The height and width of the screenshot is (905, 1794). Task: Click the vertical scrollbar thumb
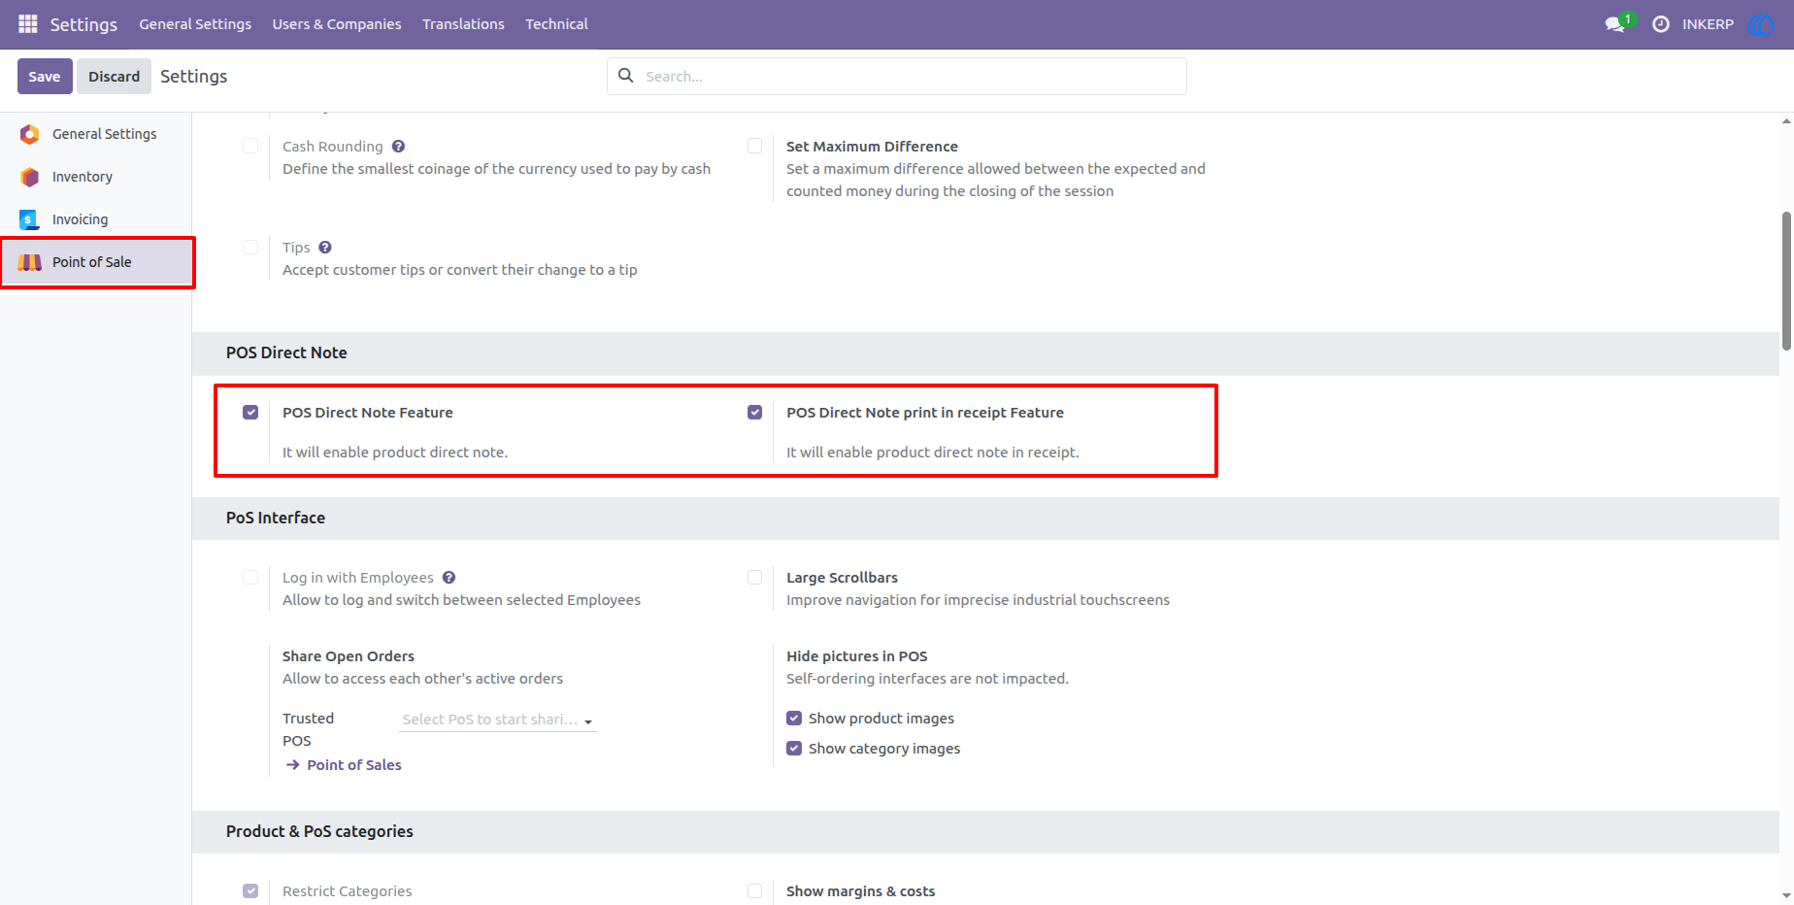pyautogui.click(x=1786, y=281)
